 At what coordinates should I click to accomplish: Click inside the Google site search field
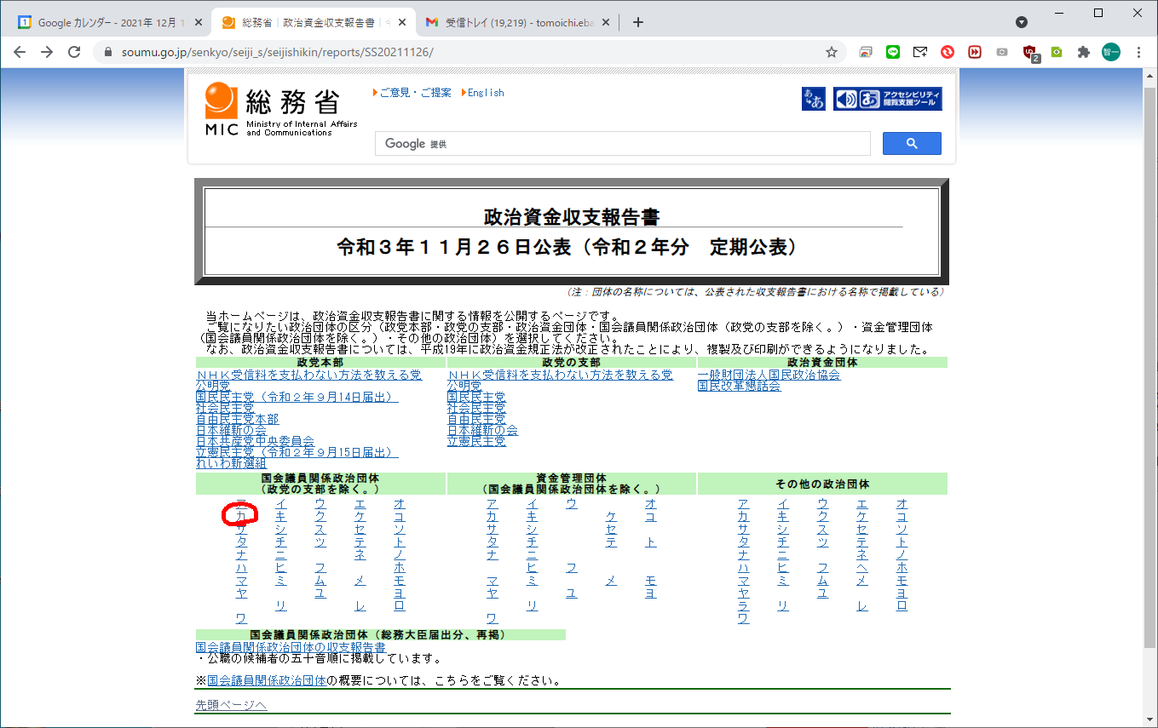pyautogui.click(x=622, y=144)
